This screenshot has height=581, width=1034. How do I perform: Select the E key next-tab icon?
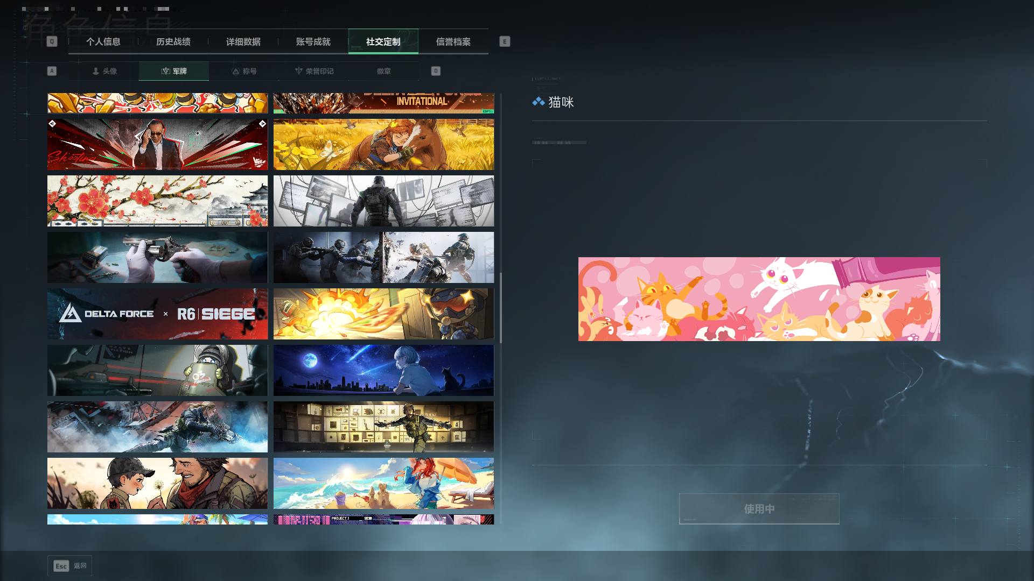click(x=505, y=41)
